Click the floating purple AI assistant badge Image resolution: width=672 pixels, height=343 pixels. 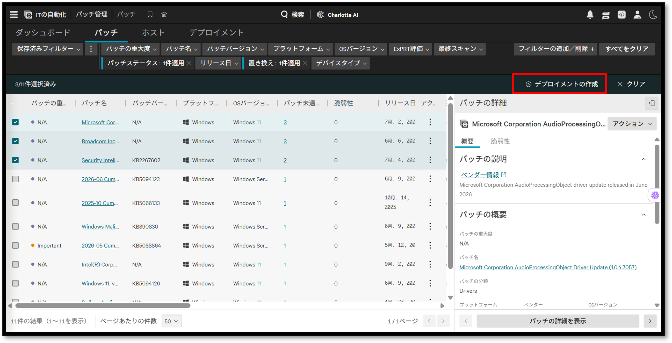[x=655, y=195]
